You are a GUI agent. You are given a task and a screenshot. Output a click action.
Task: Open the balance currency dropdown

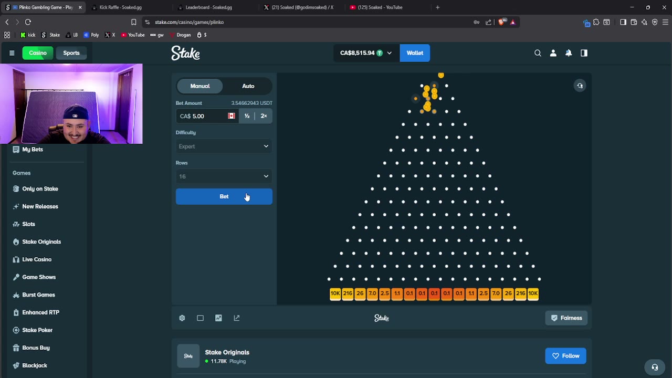tap(366, 53)
